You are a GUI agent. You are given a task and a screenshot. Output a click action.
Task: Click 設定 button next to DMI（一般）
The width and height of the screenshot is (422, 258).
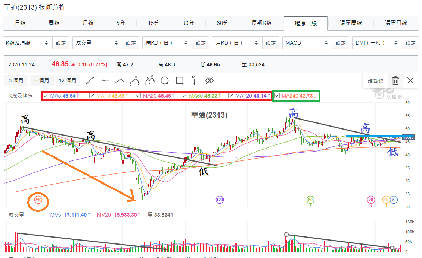411,43
